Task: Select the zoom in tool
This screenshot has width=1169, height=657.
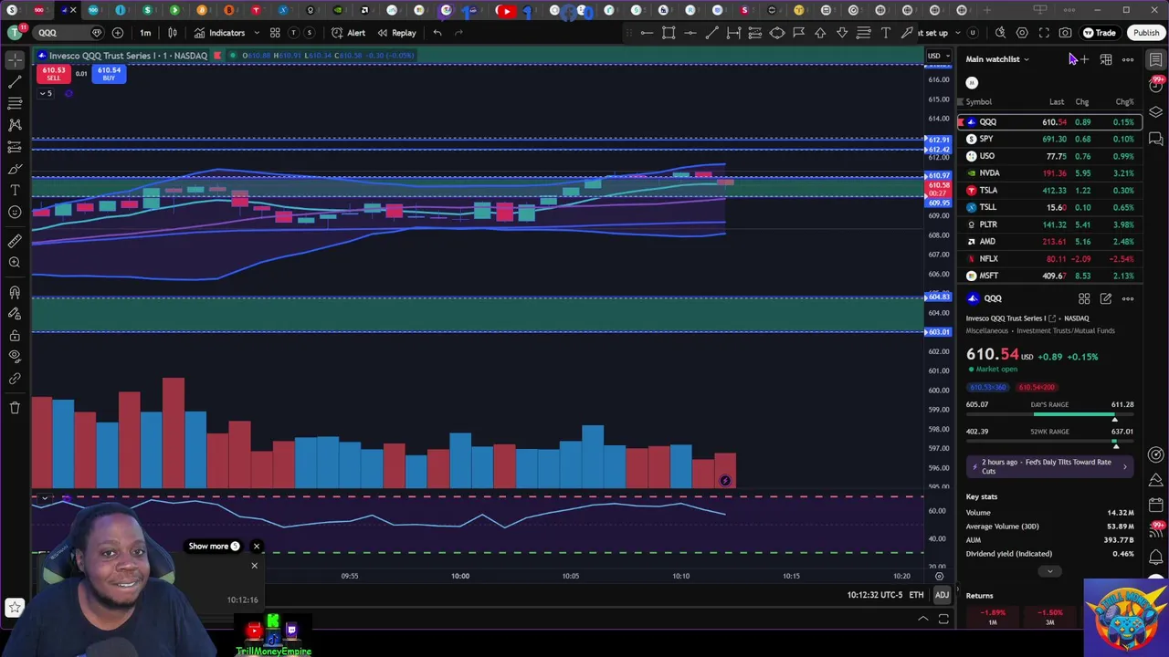Action: (15, 263)
